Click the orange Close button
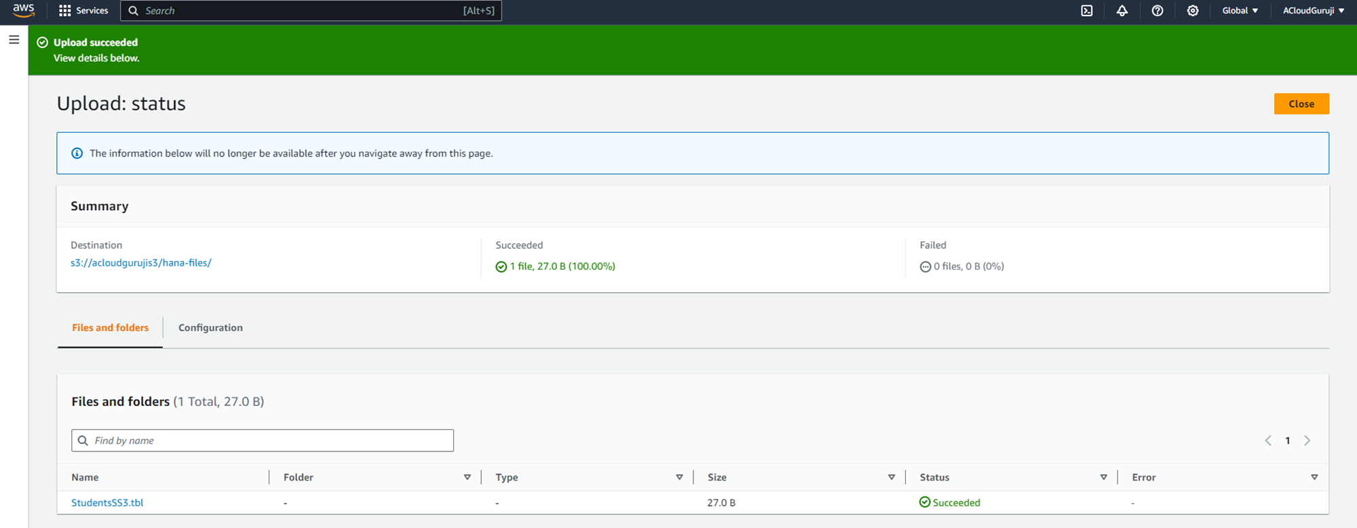This screenshot has height=528, width=1357. (x=1301, y=104)
